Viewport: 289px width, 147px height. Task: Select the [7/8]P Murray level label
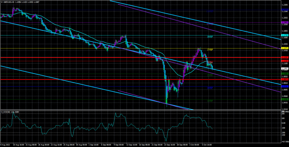coord(210,50)
